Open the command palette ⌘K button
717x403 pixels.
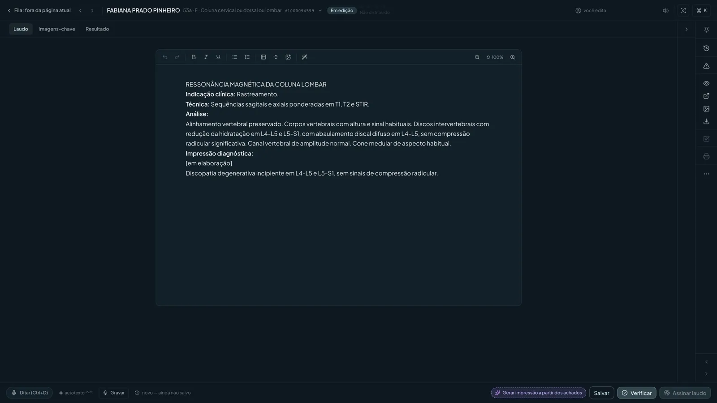click(702, 11)
